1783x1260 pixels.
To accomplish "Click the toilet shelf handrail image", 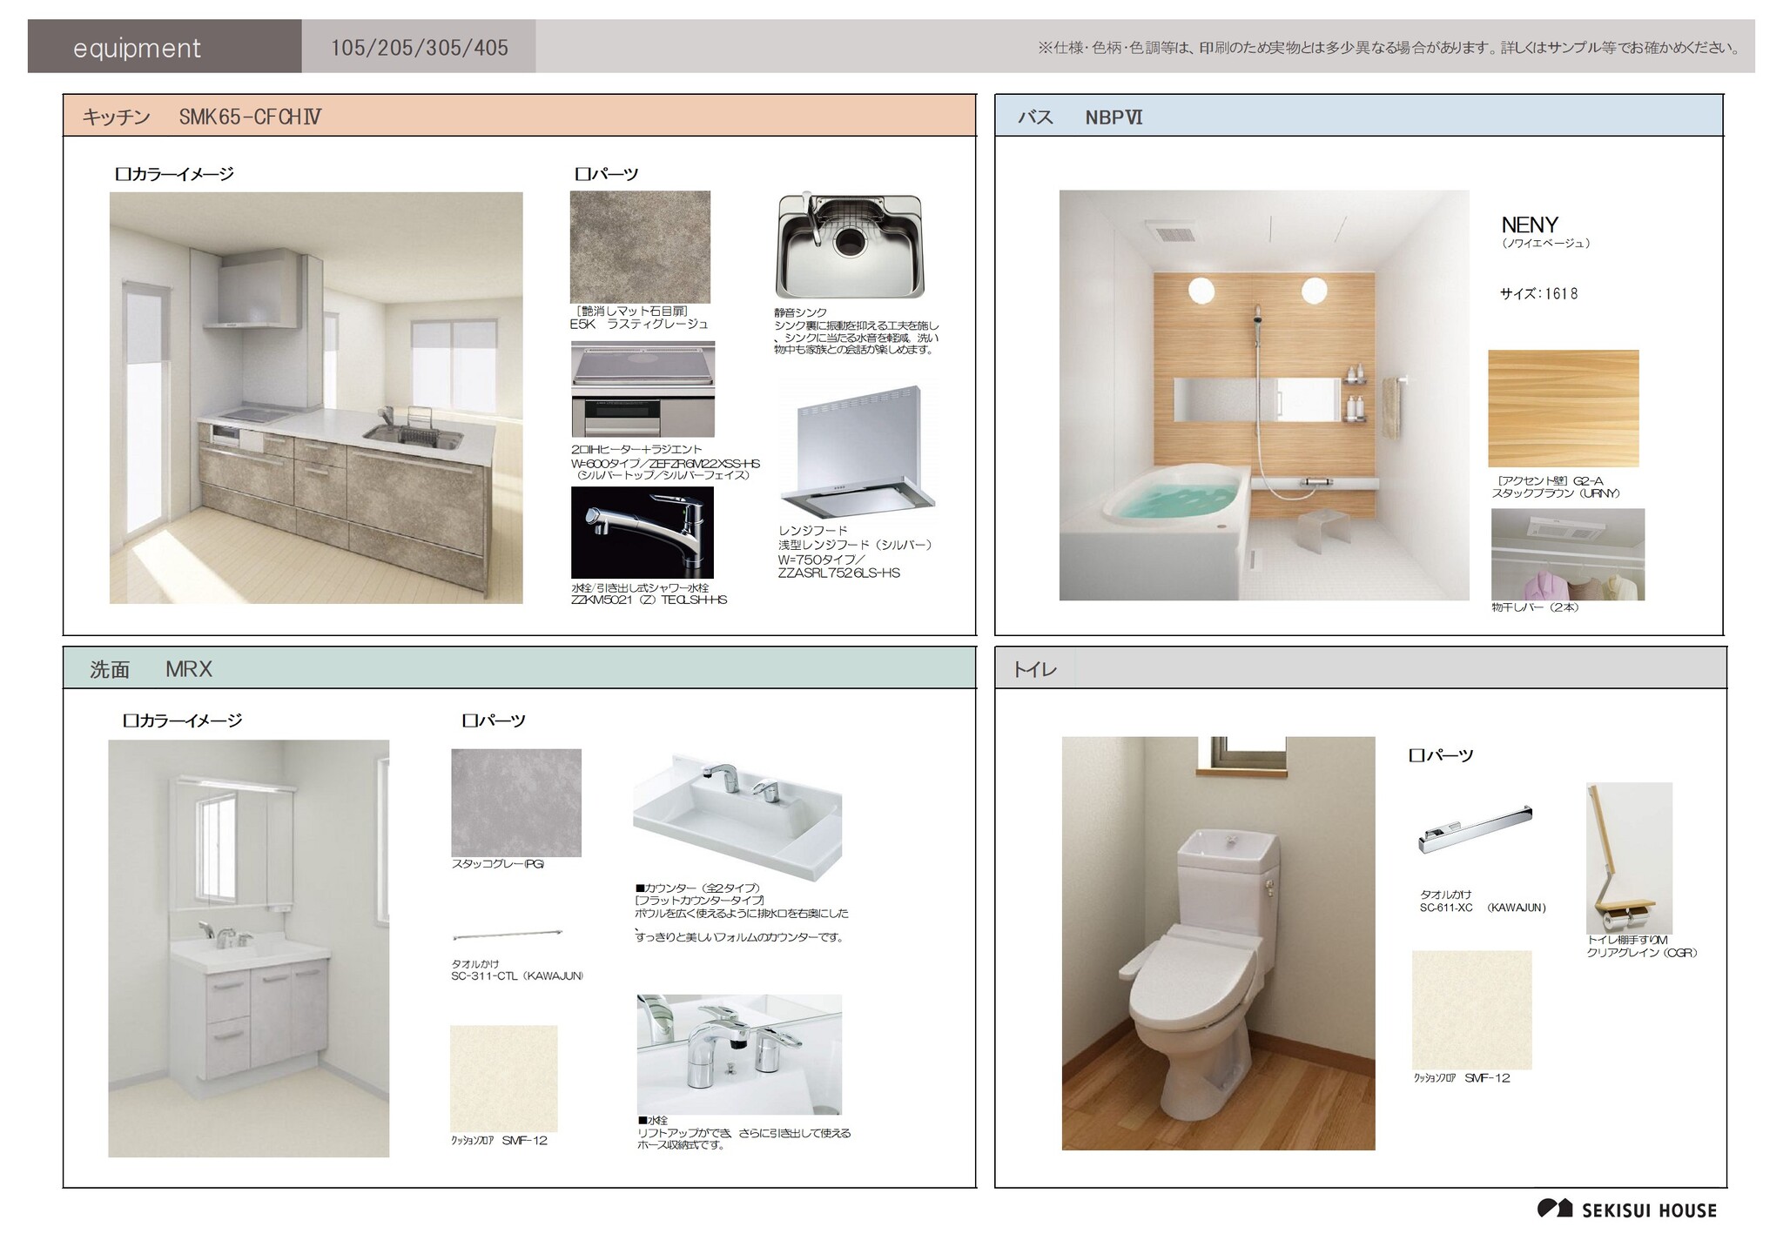I will click(x=1628, y=859).
